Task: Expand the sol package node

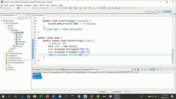Action: click(9, 49)
